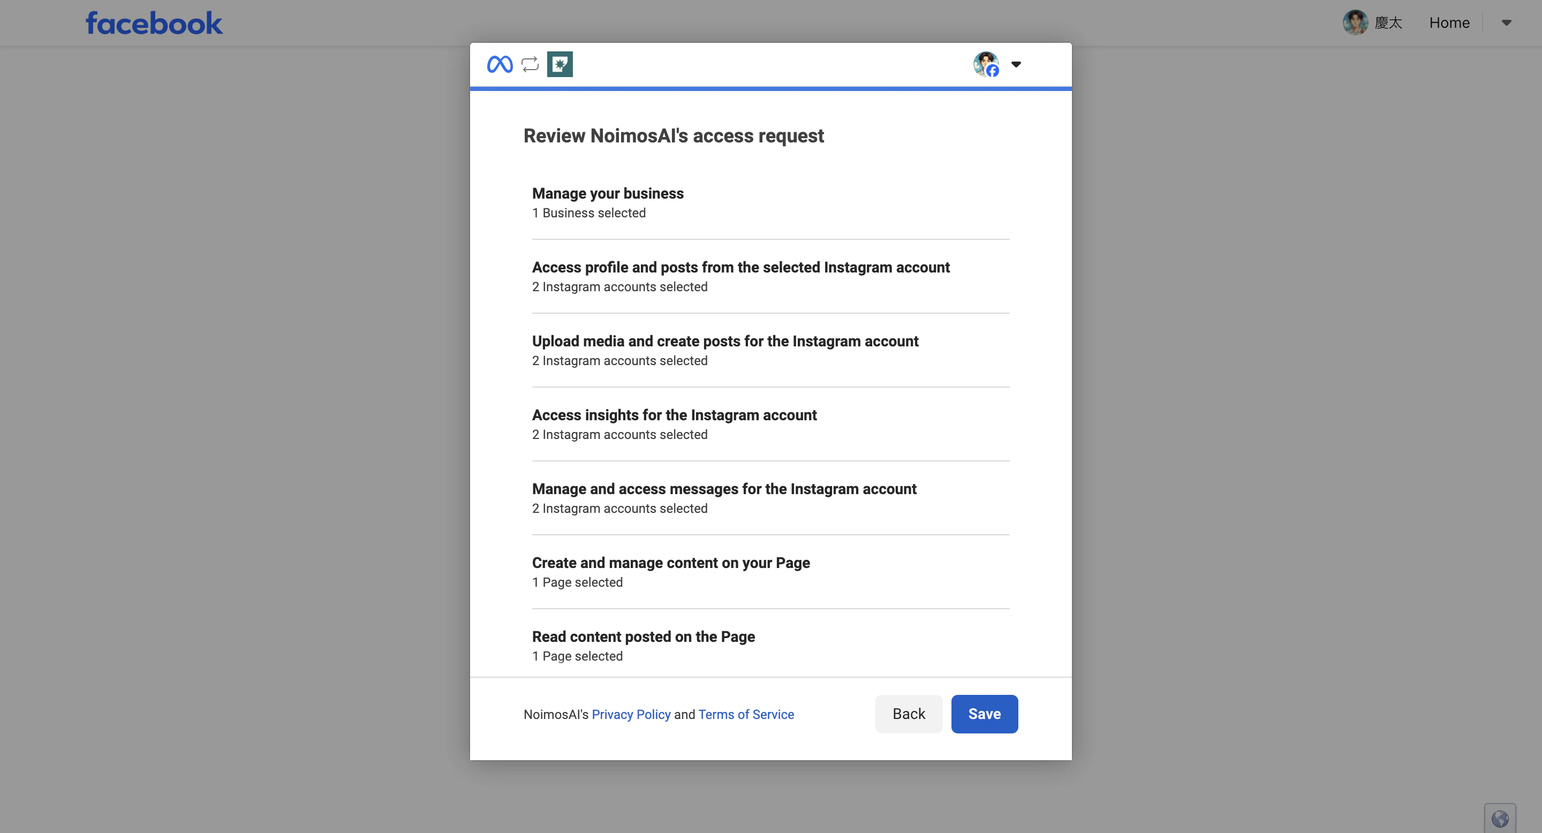Expand the Manage your business section
Image resolution: width=1542 pixels, height=833 pixels.
coord(608,193)
